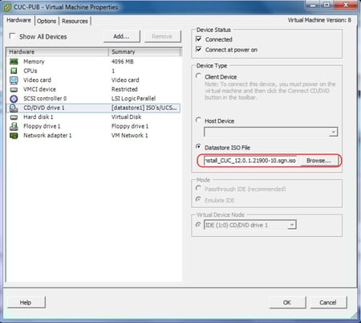Image resolution: width=361 pixels, height=323 pixels.
Task: Select the Virtual Device Node radio button
Action: click(198, 225)
